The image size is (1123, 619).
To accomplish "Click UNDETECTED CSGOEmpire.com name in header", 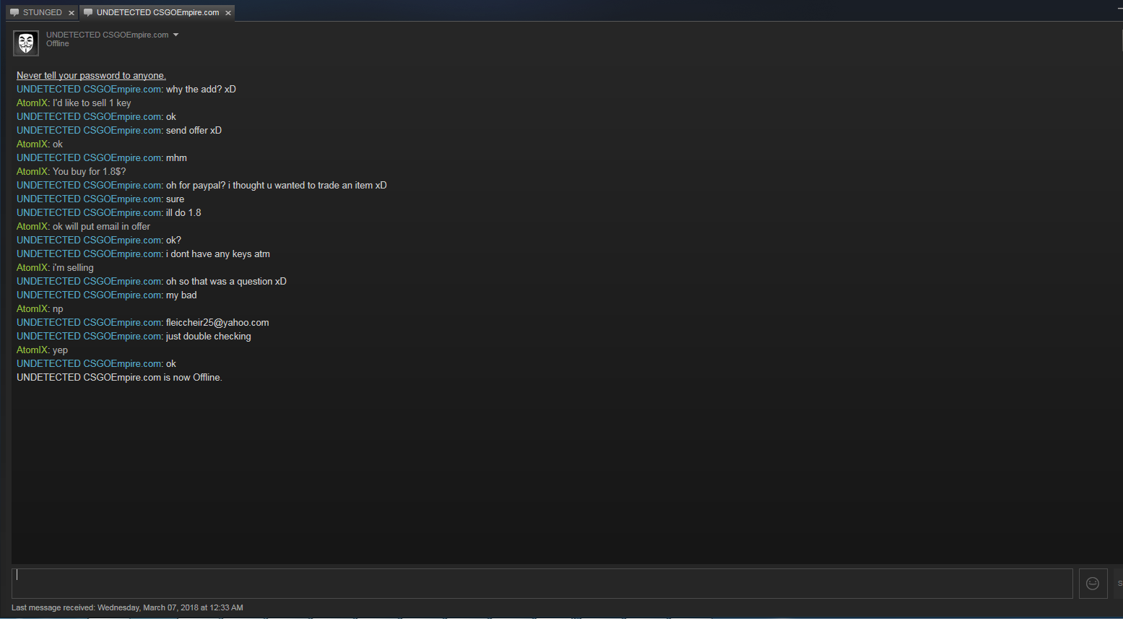I will 107,35.
